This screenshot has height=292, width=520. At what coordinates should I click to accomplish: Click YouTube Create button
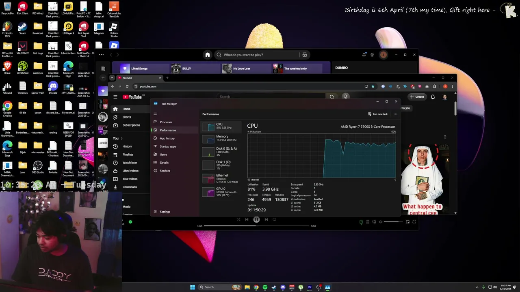click(x=417, y=97)
